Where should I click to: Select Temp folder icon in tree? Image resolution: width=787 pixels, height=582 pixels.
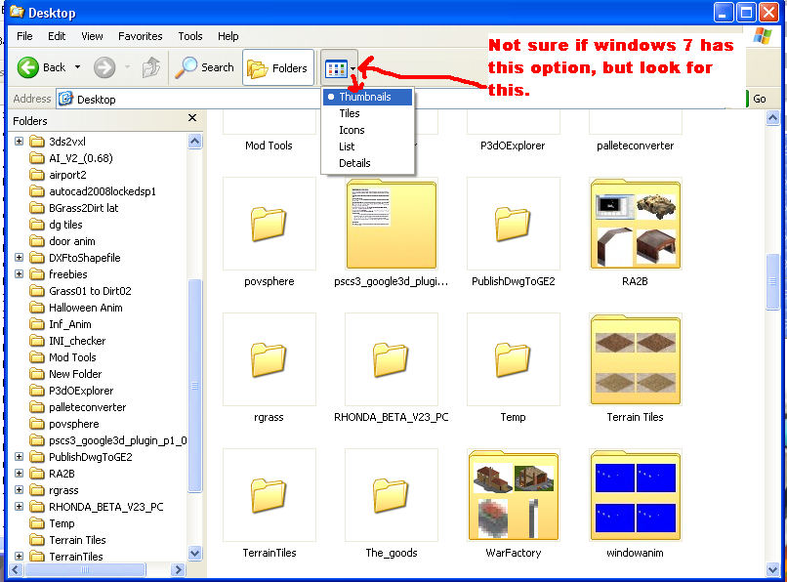[x=37, y=523]
